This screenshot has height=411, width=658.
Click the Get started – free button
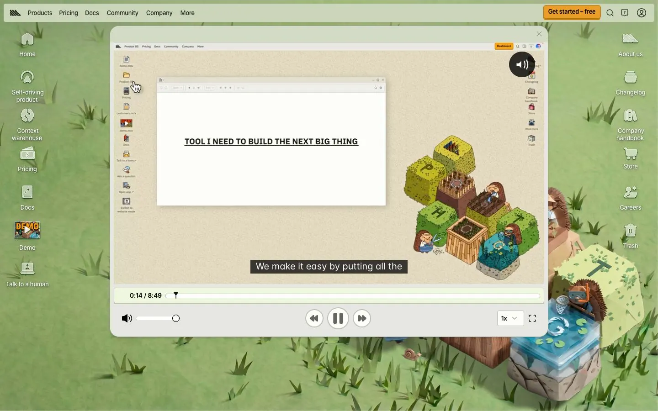coord(572,12)
